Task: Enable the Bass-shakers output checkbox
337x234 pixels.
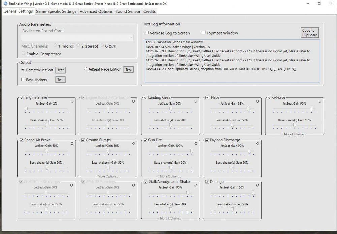Action: pyautogui.click(x=23, y=80)
